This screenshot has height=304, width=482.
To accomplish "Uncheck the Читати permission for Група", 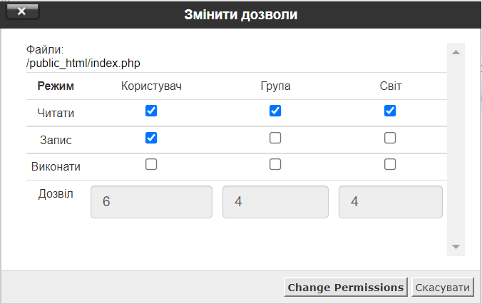I will click(x=275, y=111).
